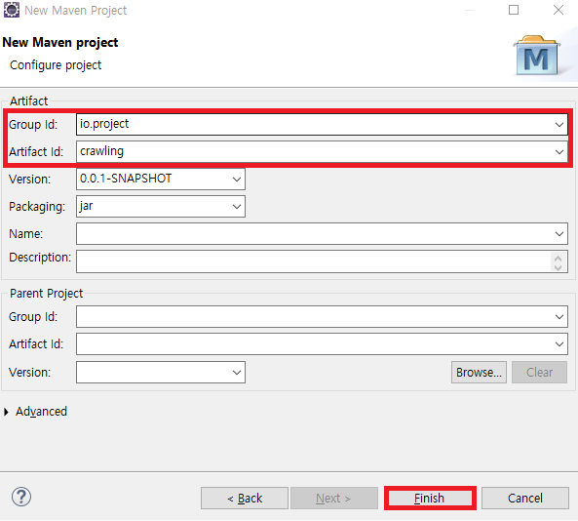
Task: Open the Artifact Group Id dropdown arrow
Action: (x=559, y=125)
